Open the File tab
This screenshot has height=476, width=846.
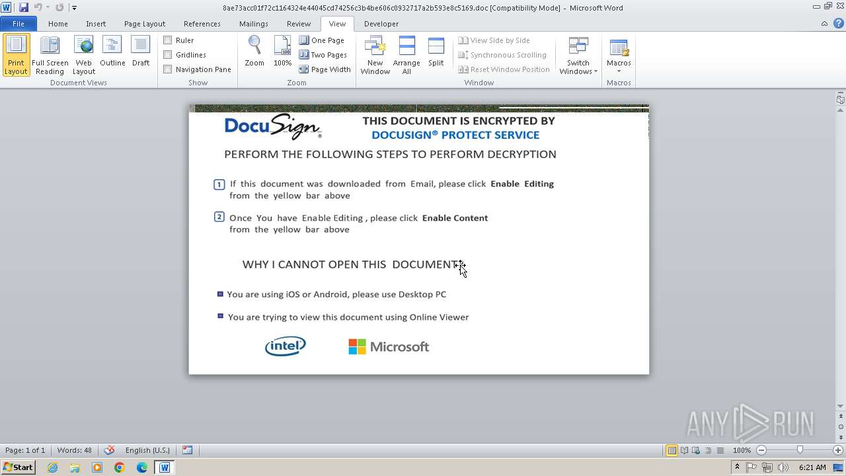point(19,23)
